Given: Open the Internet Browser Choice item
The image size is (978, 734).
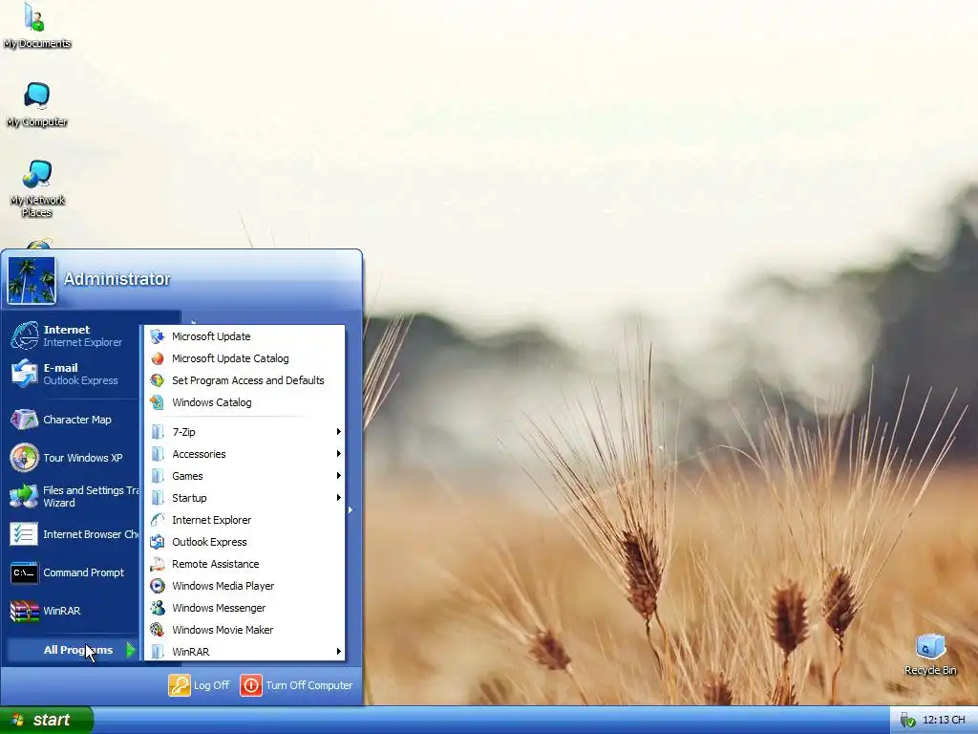Looking at the screenshot, I should coord(73,534).
